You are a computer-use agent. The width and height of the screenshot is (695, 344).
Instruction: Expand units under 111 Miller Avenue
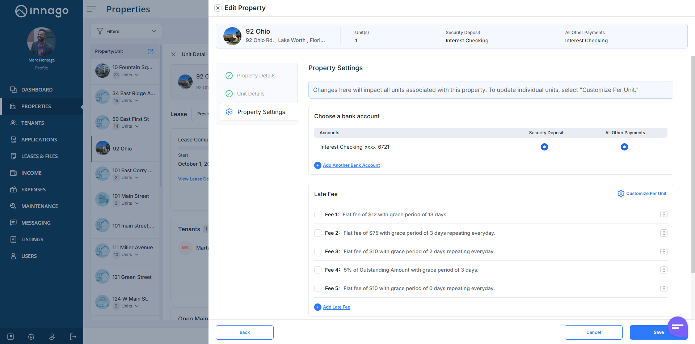pyautogui.click(x=137, y=255)
